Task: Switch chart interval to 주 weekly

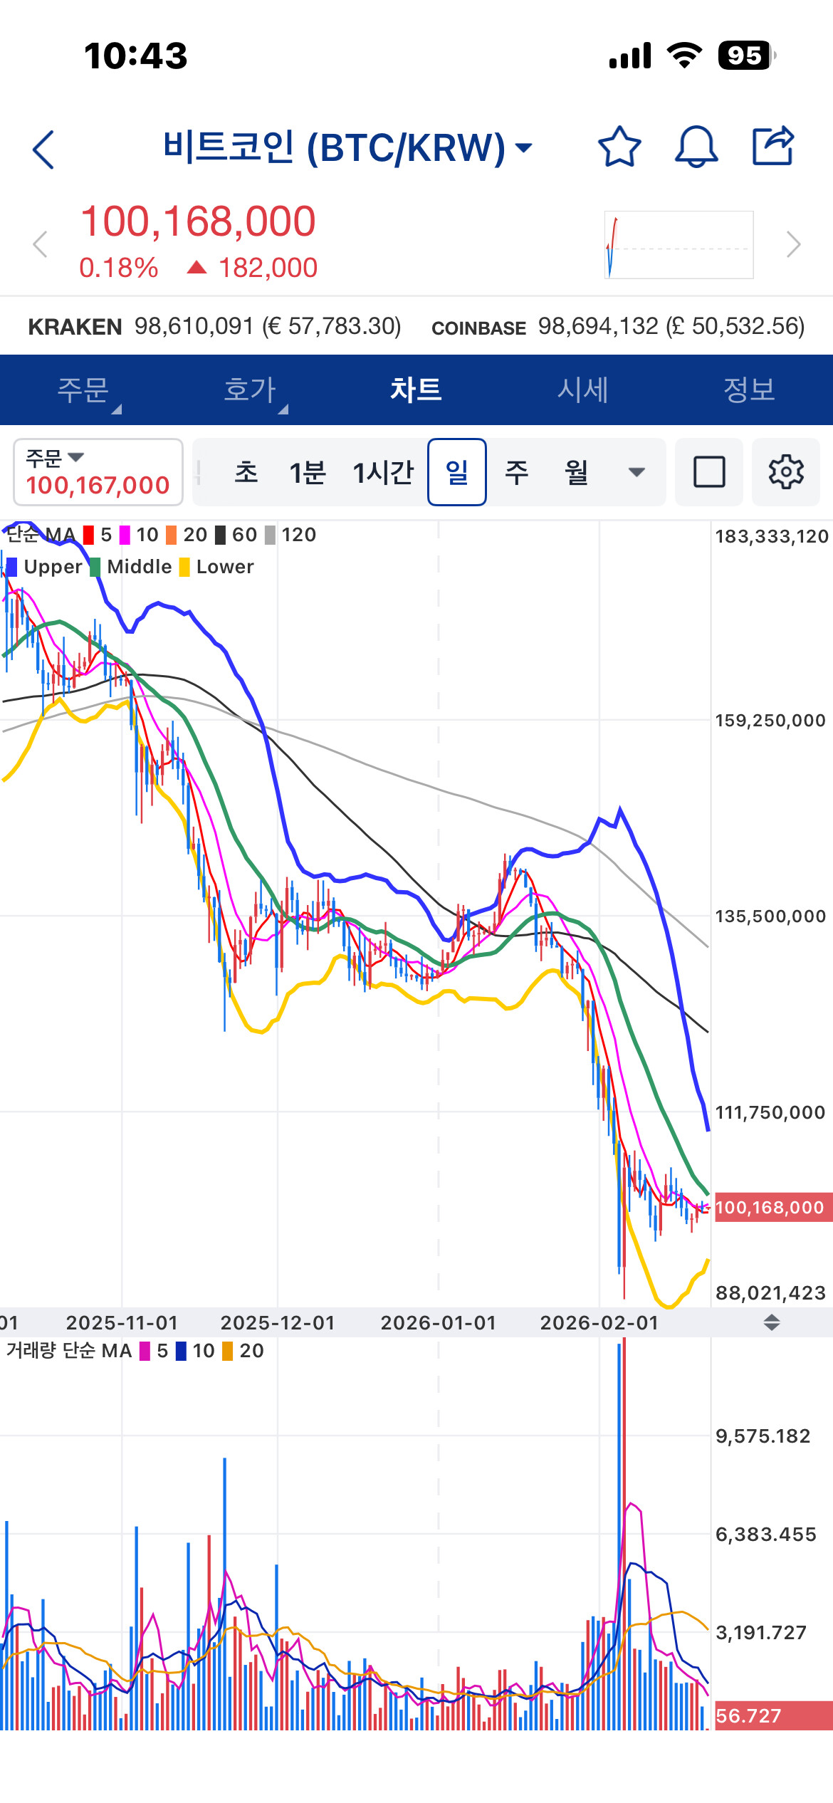Action: click(x=517, y=472)
